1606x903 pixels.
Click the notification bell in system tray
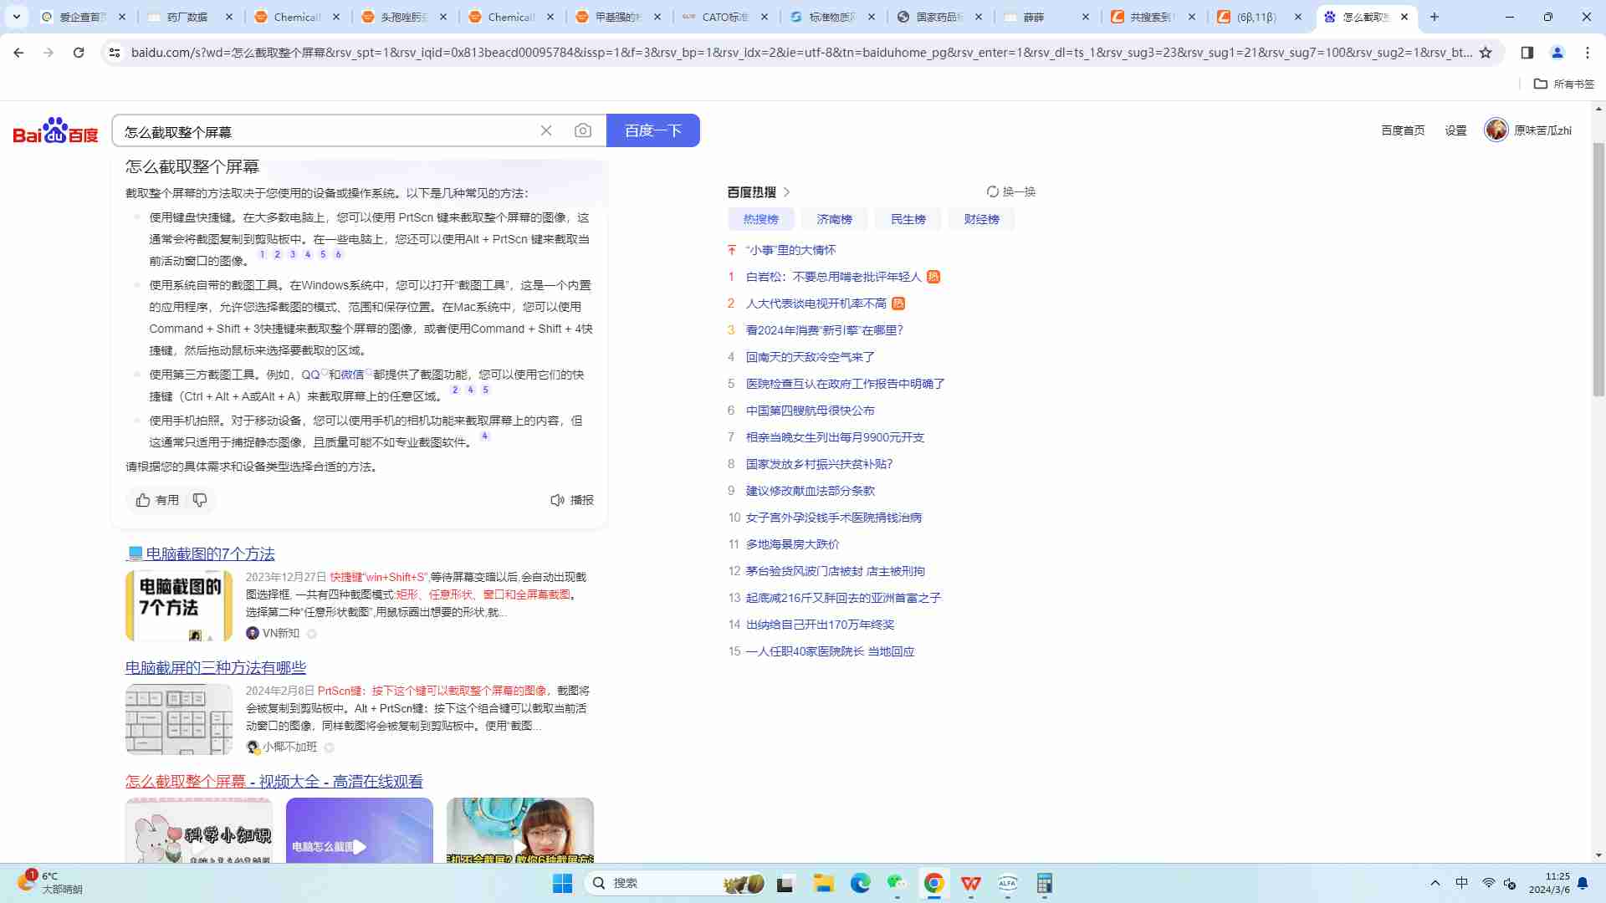click(1583, 884)
